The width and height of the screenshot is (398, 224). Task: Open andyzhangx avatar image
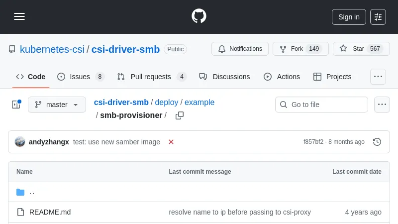tap(20, 142)
